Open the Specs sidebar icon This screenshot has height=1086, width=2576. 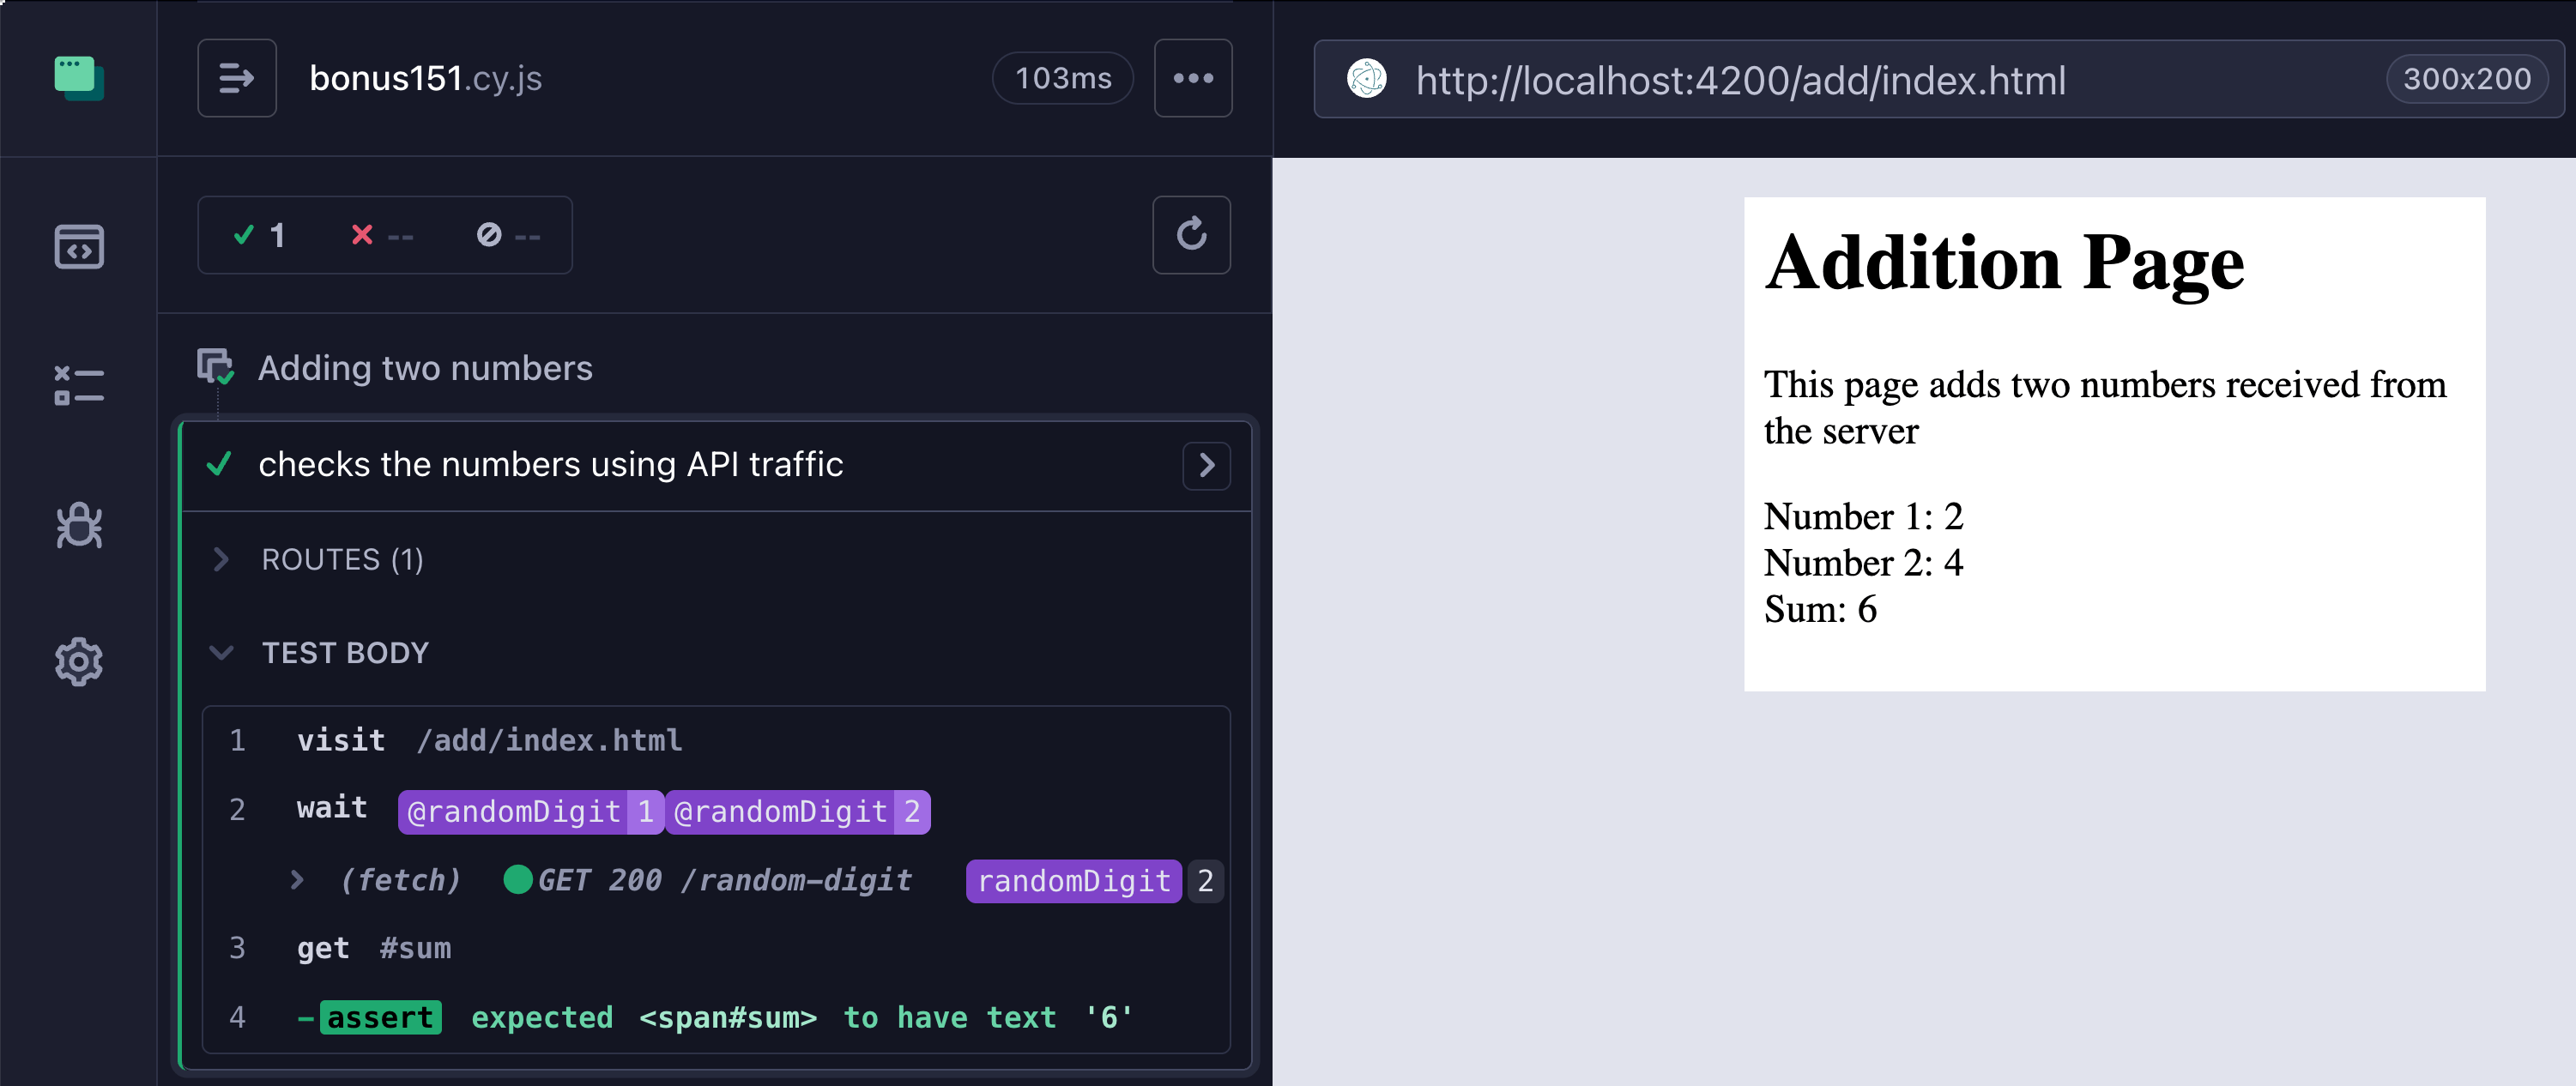tap(78, 247)
